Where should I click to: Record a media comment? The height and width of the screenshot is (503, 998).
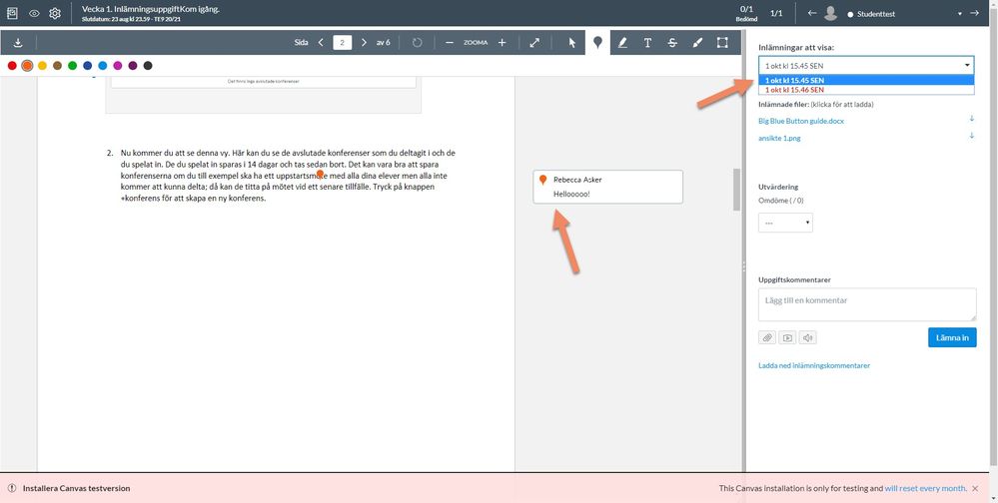tap(787, 337)
